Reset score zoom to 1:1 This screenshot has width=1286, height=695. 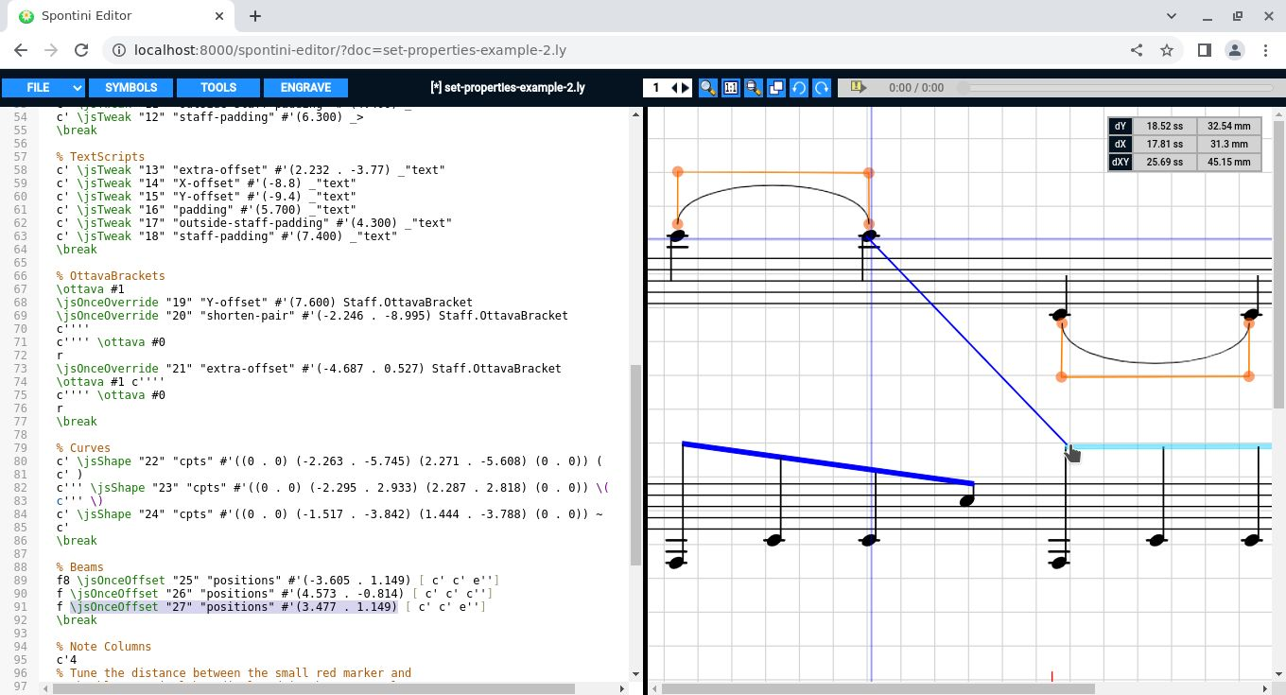[730, 88]
